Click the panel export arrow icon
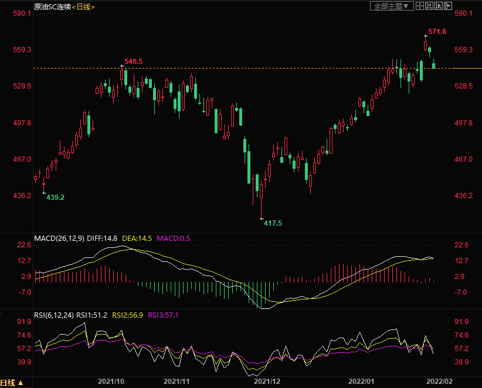The width and height of the screenshot is (482, 388). point(448,6)
